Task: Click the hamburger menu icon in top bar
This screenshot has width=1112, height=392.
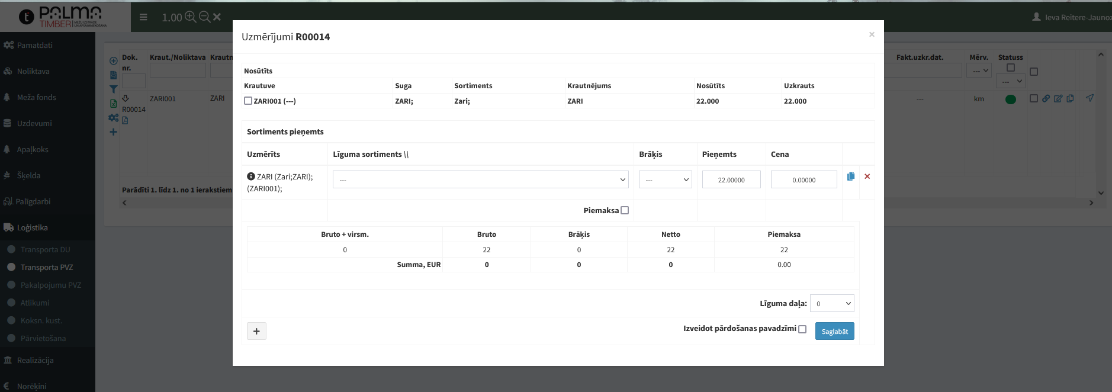Action: 143,17
